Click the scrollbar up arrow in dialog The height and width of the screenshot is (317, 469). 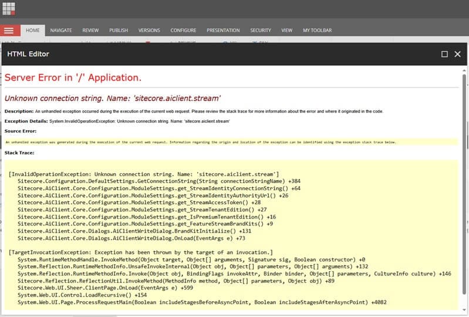[x=464, y=70]
